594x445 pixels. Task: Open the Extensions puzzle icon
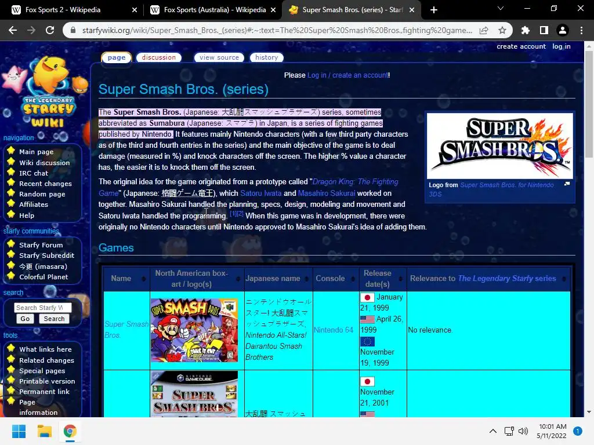coord(525,30)
